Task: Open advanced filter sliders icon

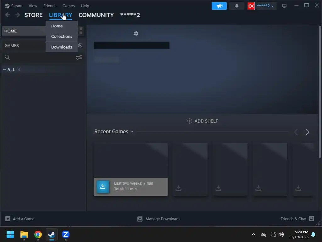Action: [x=79, y=57]
